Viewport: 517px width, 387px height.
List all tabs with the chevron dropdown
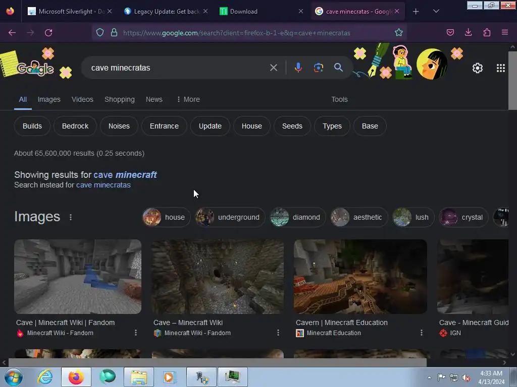click(x=436, y=12)
